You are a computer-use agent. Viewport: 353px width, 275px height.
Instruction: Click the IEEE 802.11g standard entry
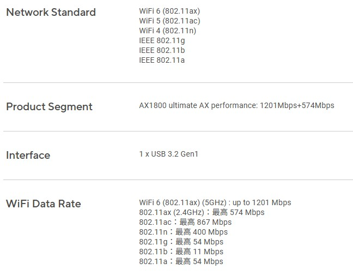[162, 40]
